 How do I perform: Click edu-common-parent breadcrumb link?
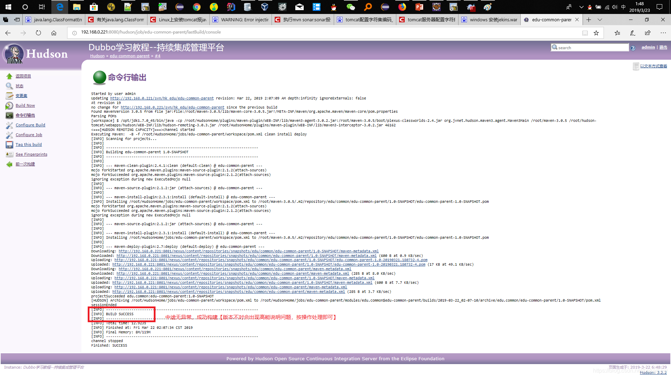(x=130, y=56)
